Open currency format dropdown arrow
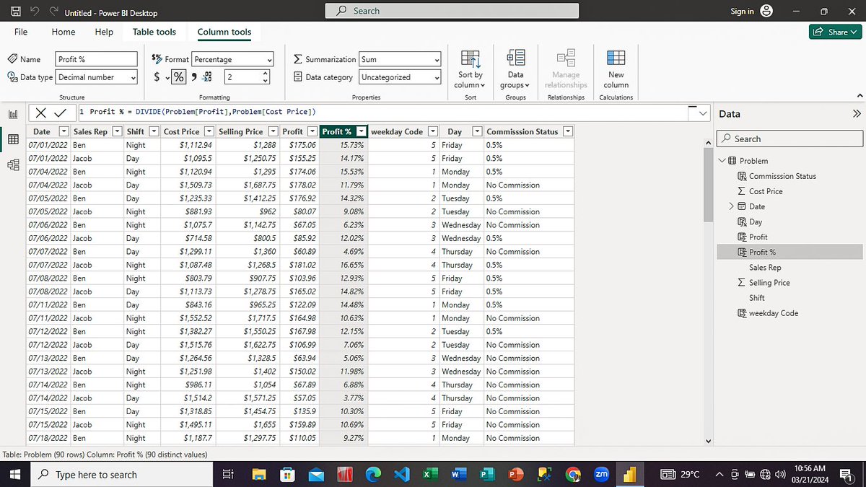The width and height of the screenshot is (866, 487). [167, 78]
